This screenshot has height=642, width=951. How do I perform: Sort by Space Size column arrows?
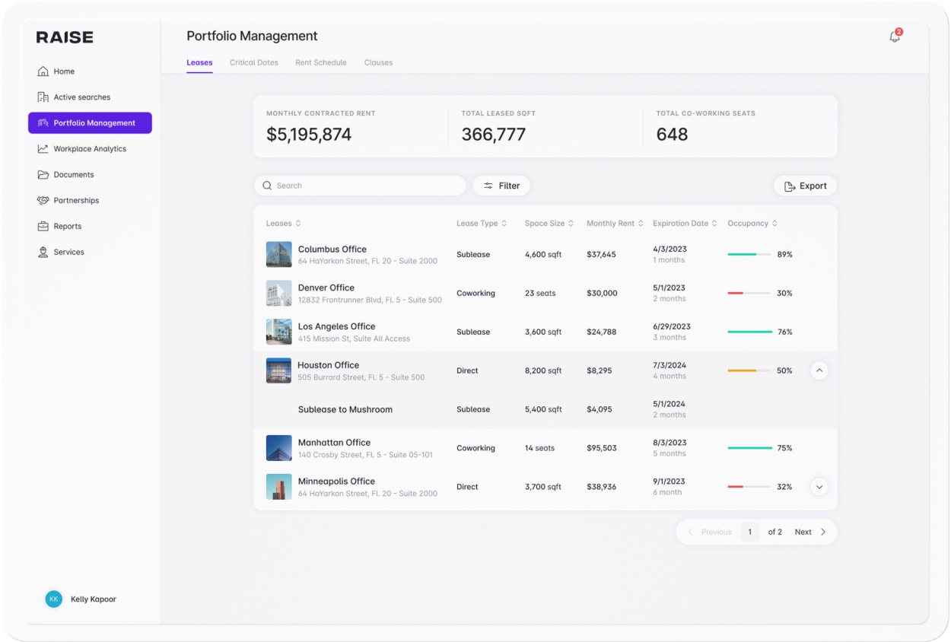click(x=571, y=224)
